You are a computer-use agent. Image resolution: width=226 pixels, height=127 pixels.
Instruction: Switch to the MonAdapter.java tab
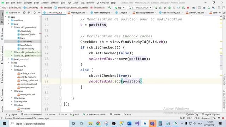(102, 13)
